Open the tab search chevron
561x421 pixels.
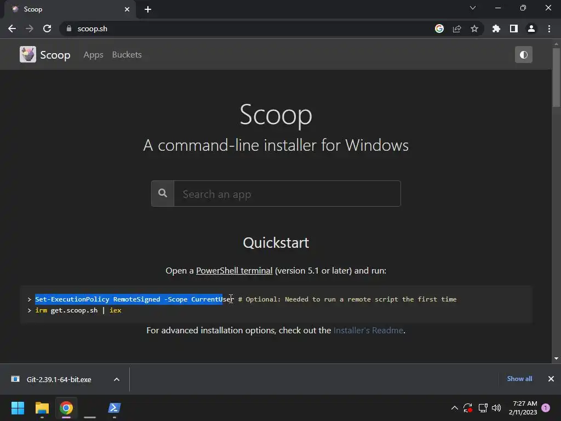(473, 8)
